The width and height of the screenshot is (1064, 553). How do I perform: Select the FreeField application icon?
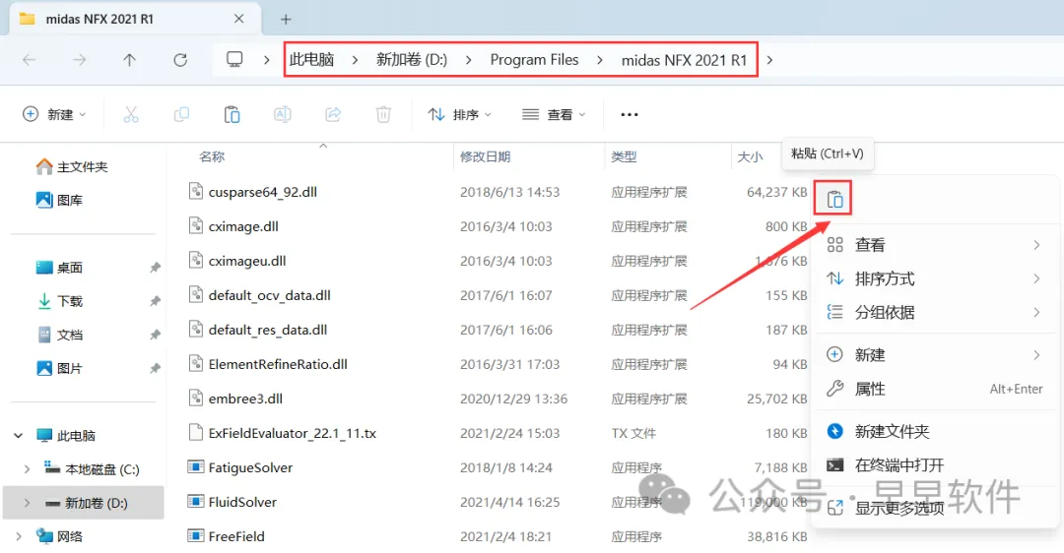tap(195, 536)
